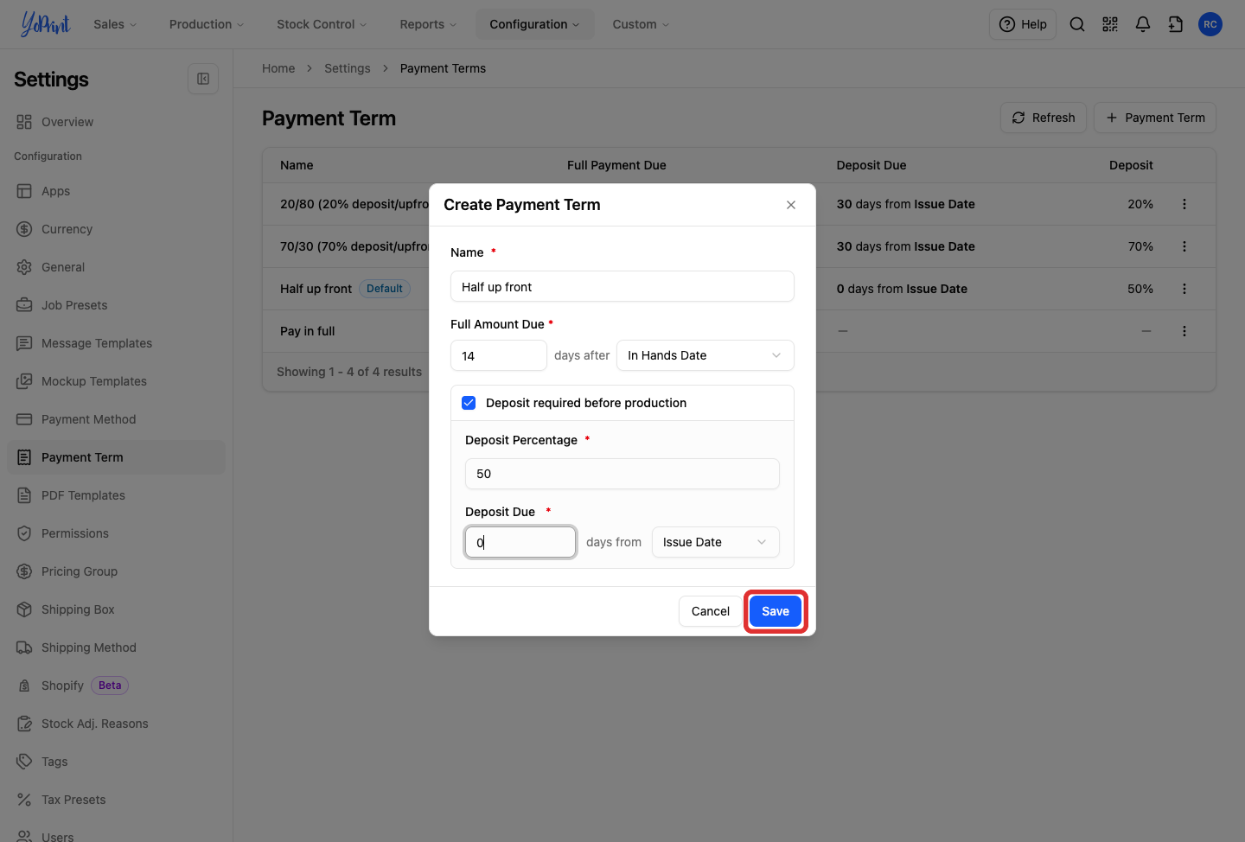The height and width of the screenshot is (842, 1245).
Task: Expand the Reports menu
Action: 428,24
